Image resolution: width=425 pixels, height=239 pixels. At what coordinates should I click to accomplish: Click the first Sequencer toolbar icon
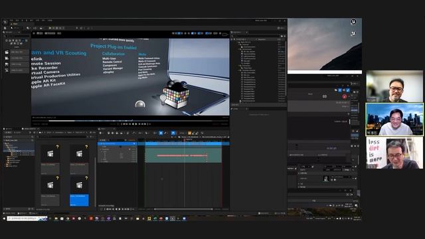[101, 133]
